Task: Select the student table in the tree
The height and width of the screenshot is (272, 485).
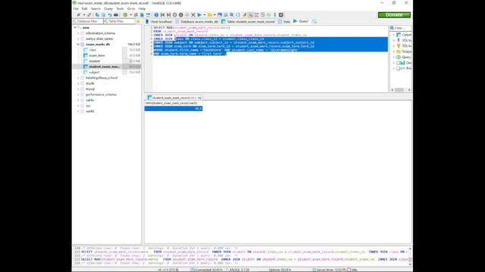Action: (x=94, y=61)
